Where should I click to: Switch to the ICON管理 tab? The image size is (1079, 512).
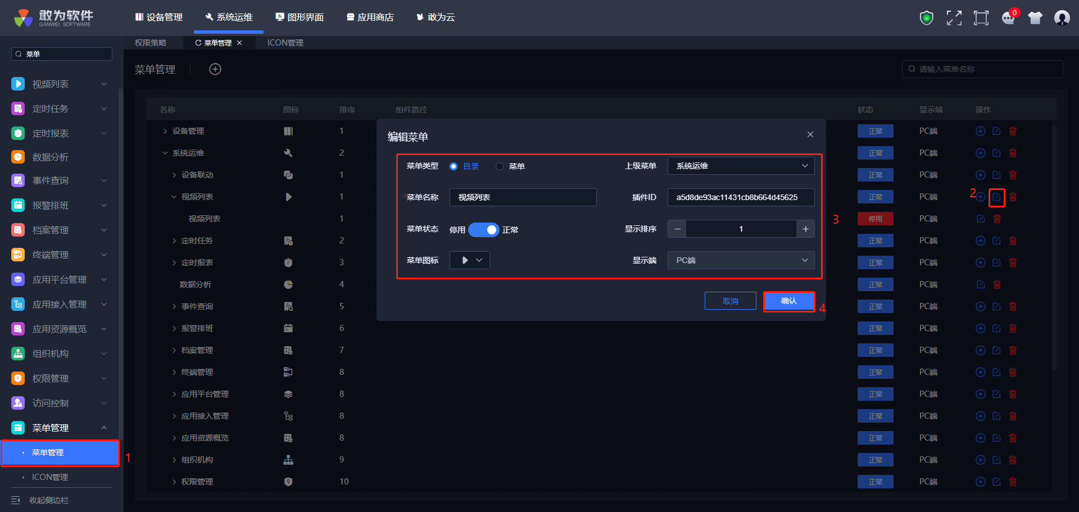pos(285,43)
